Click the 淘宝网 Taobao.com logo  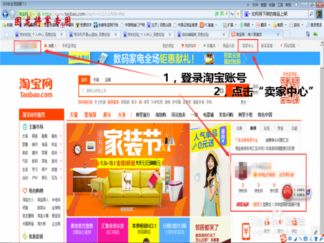coord(36,87)
